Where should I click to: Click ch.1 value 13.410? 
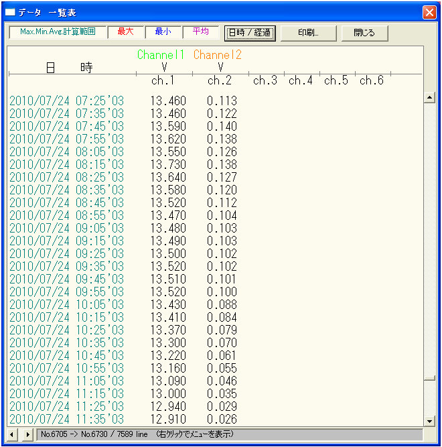pyautogui.click(x=168, y=317)
